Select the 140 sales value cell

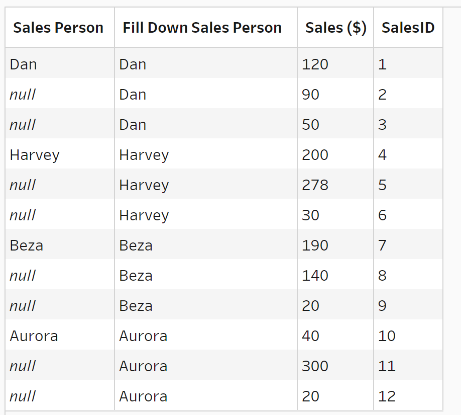(315, 275)
